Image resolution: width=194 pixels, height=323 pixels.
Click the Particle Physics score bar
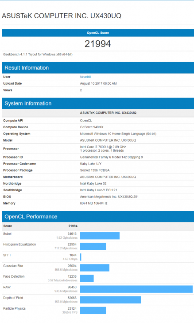[93, 311]
